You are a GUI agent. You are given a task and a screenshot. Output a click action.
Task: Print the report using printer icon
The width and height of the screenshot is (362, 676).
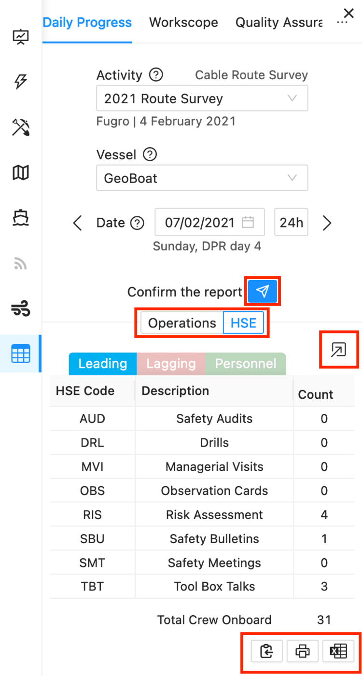point(303,651)
